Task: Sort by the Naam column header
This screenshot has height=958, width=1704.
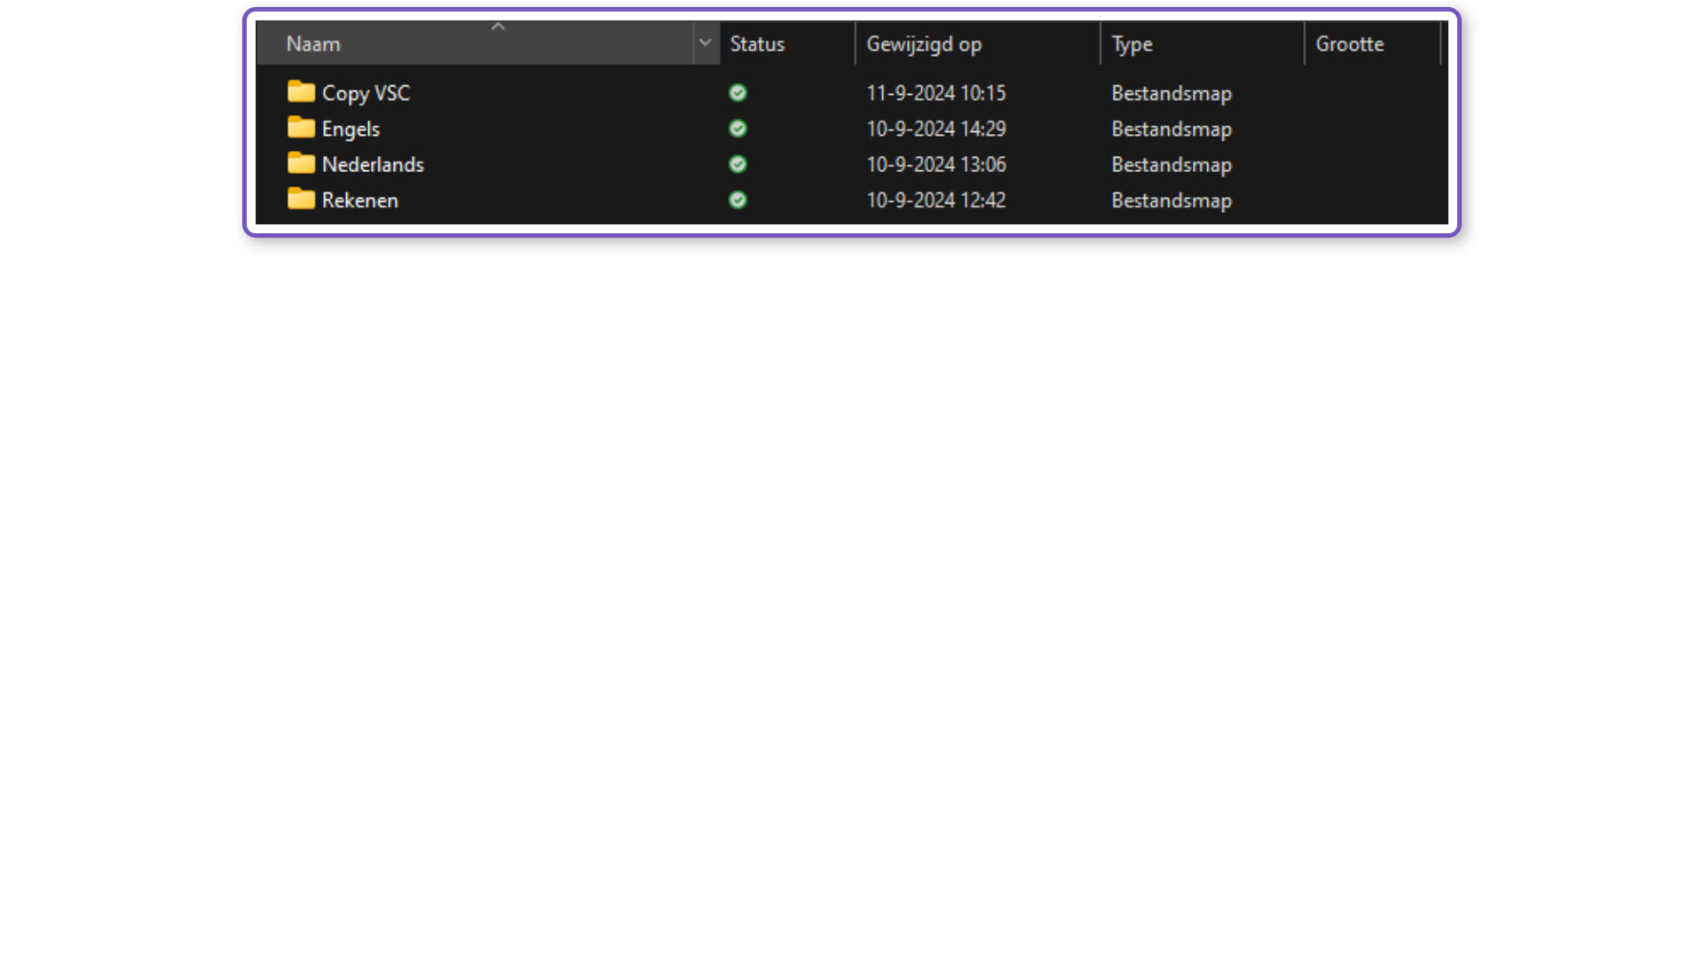Action: pos(312,44)
